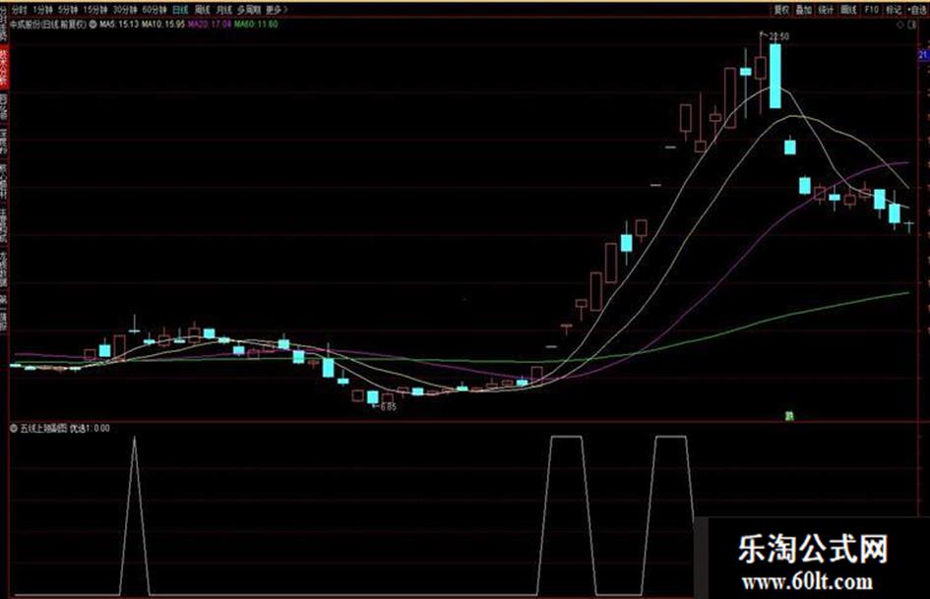
Task: Click the blue highlighted price tag on axis
Action: [924, 54]
